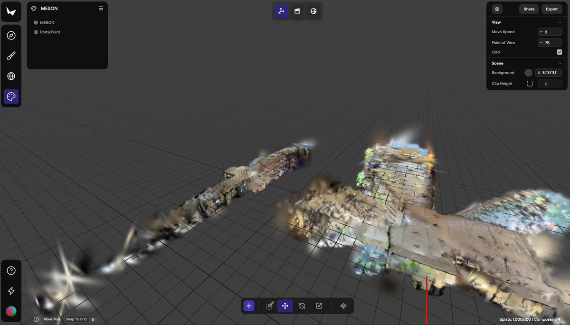Open the hamburger menu in MESON panel
This screenshot has height=325, width=570.
coord(101,9)
